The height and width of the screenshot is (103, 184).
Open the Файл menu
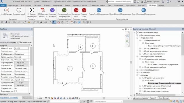[3, 5]
